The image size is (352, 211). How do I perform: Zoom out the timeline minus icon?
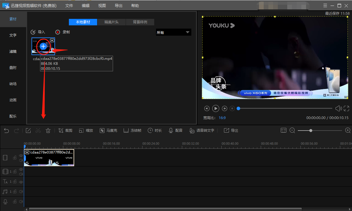pyautogui.click(x=292, y=131)
